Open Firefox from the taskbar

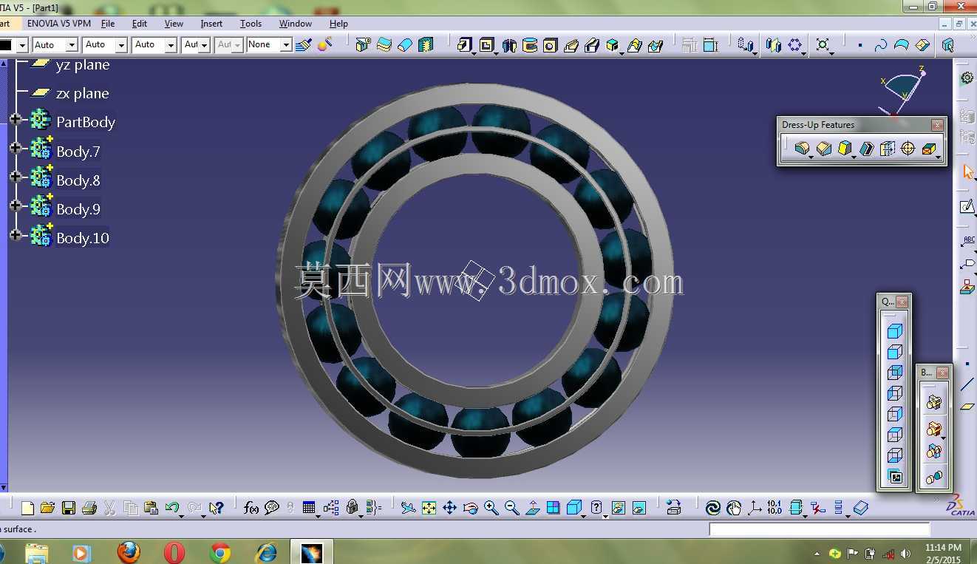[x=129, y=552]
